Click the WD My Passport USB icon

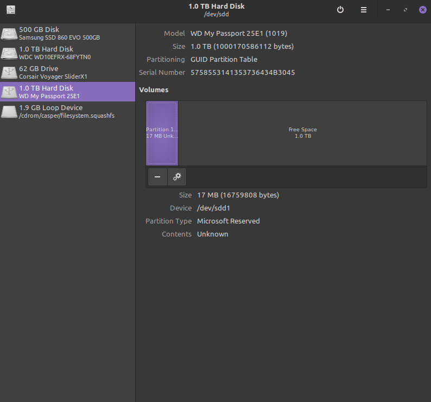point(9,92)
